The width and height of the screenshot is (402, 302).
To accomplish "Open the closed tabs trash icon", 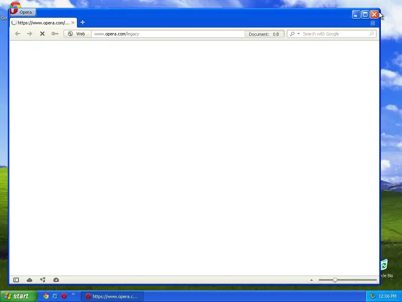I will [x=373, y=23].
